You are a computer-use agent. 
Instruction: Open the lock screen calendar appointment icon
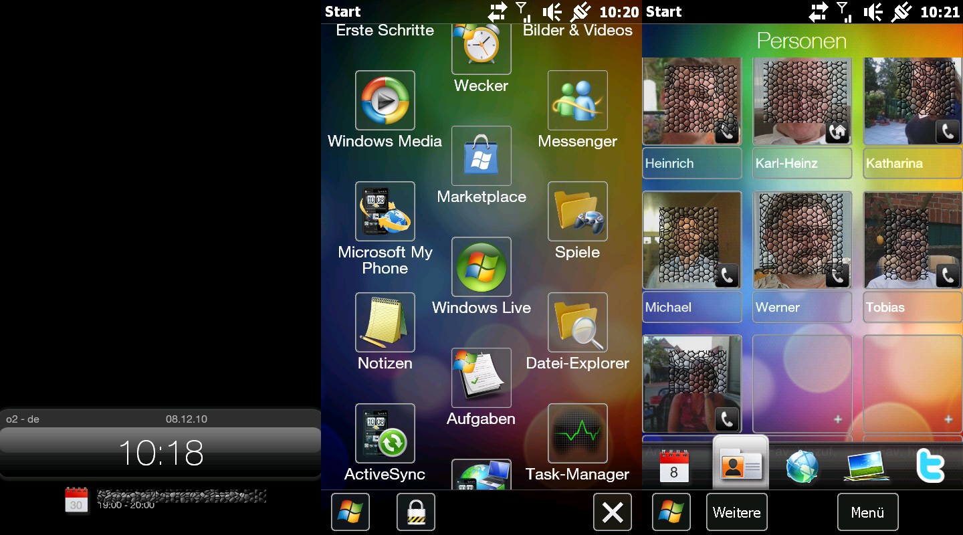click(x=76, y=500)
